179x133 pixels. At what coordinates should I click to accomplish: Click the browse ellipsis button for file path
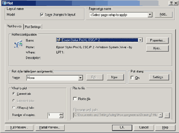[167, 115]
